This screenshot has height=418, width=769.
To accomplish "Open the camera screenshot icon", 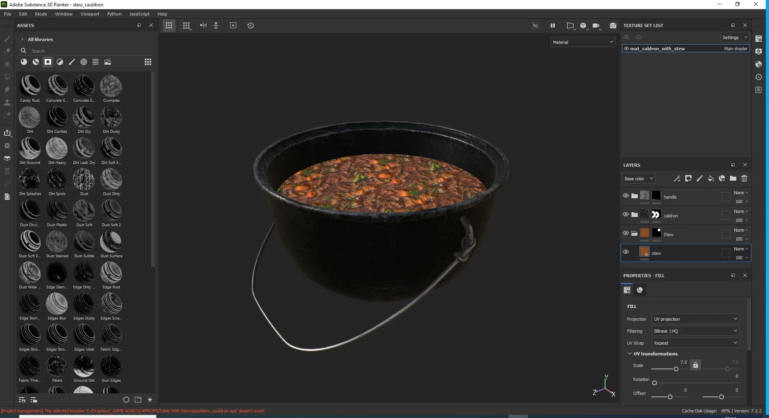I will pos(613,26).
